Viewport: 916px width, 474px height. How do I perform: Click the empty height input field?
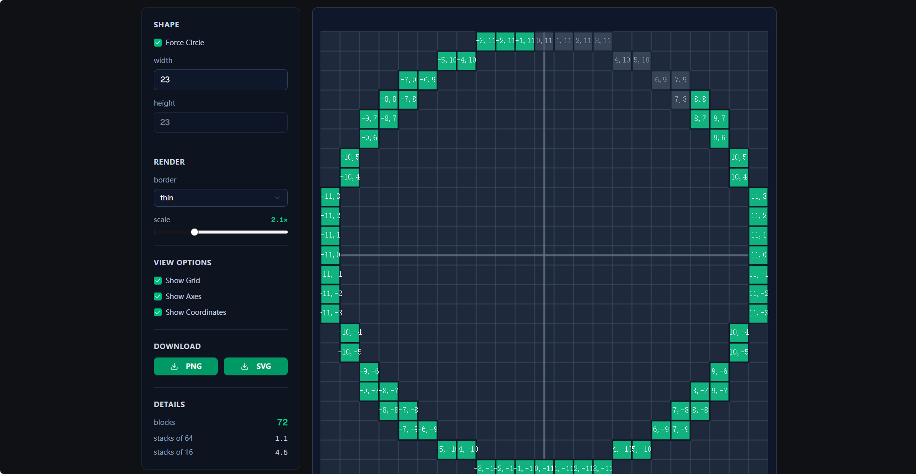(220, 122)
